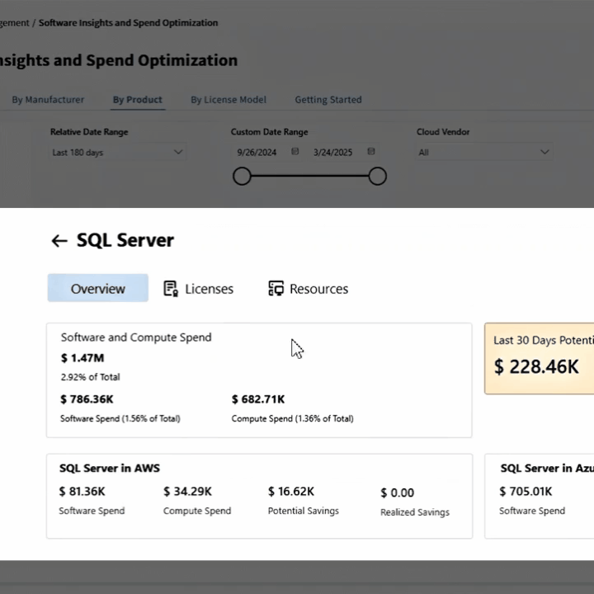
Task: Select the Overview tab
Action: pos(98,289)
